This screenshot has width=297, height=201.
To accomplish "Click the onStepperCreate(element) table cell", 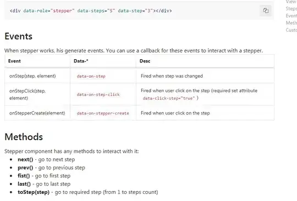I will click(x=37, y=113).
